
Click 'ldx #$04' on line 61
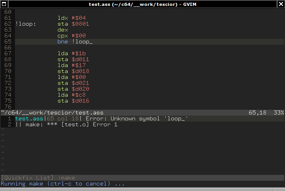tap(72, 18)
